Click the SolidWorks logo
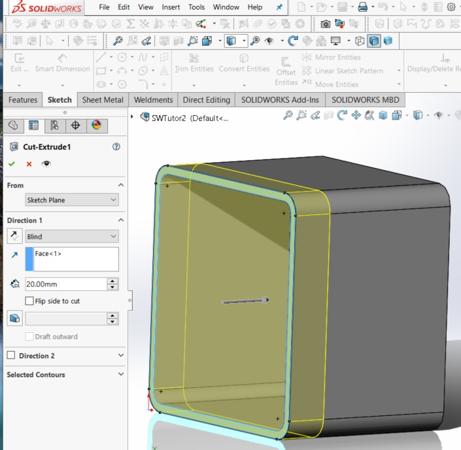461x450 pixels. [46, 7]
